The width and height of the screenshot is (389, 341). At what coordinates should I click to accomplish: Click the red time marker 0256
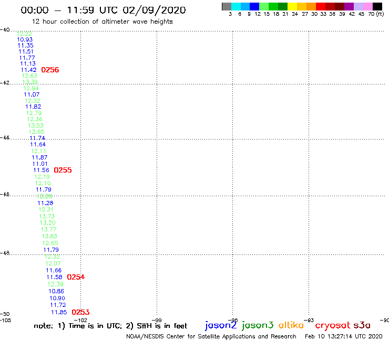(50, 70)
